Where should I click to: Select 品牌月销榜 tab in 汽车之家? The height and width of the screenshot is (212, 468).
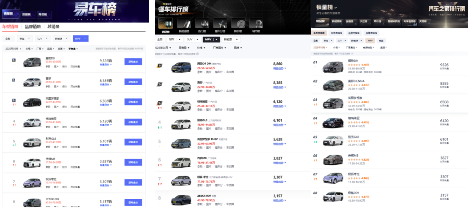353,33
